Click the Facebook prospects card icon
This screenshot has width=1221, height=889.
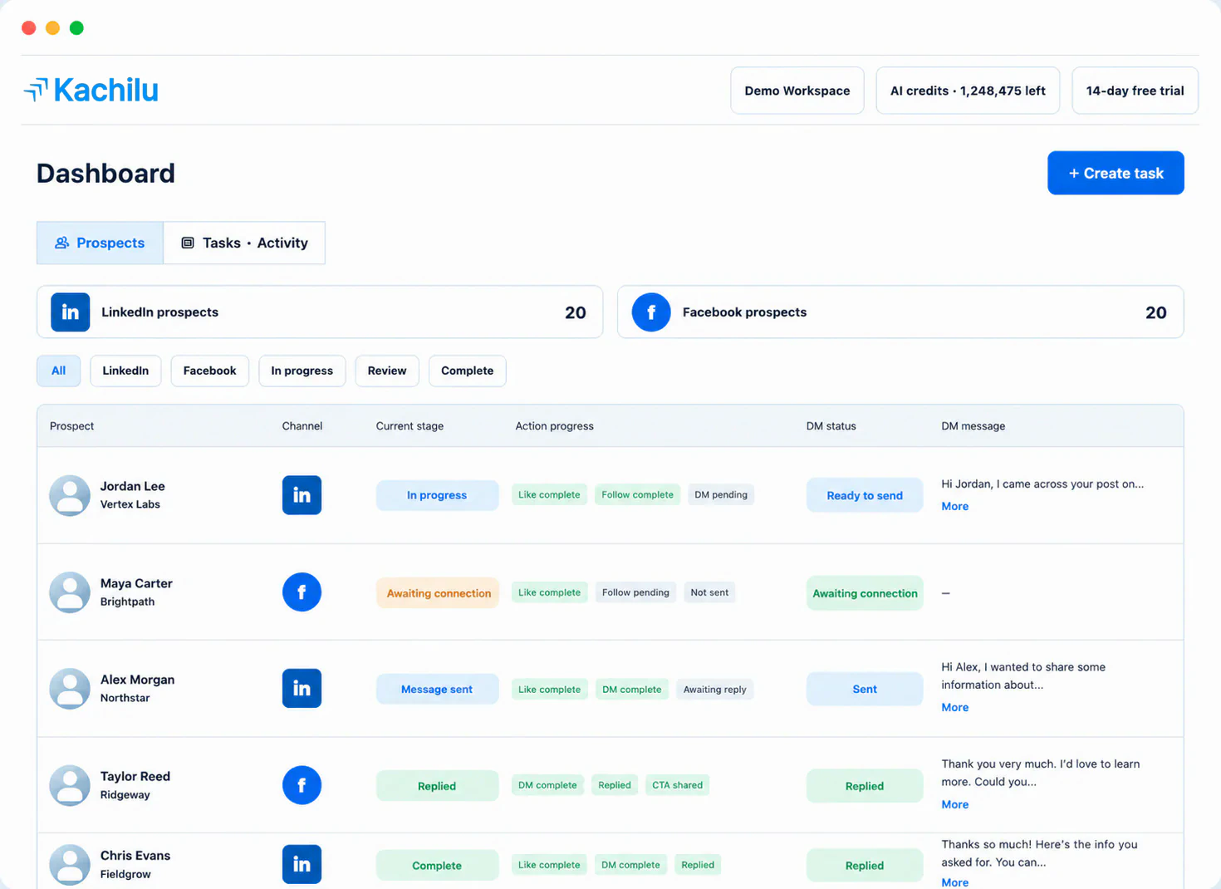click(x=651, y=312)
